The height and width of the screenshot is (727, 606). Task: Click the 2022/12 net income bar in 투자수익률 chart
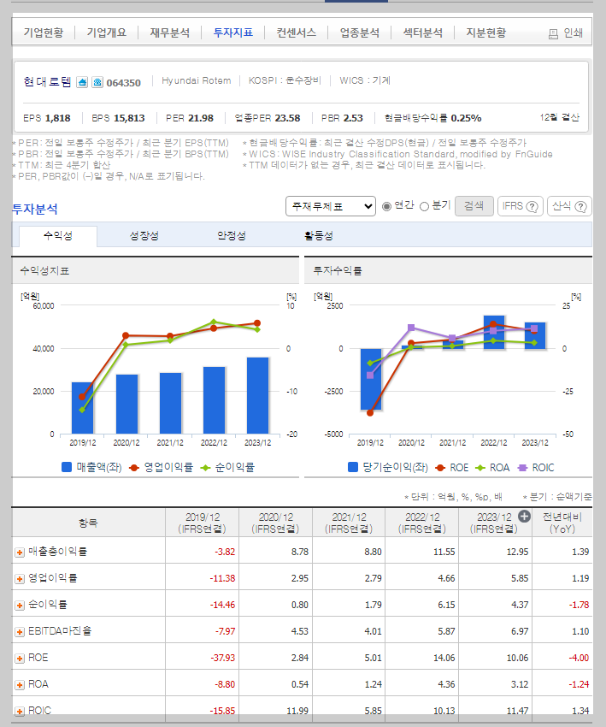pos(494,333)
